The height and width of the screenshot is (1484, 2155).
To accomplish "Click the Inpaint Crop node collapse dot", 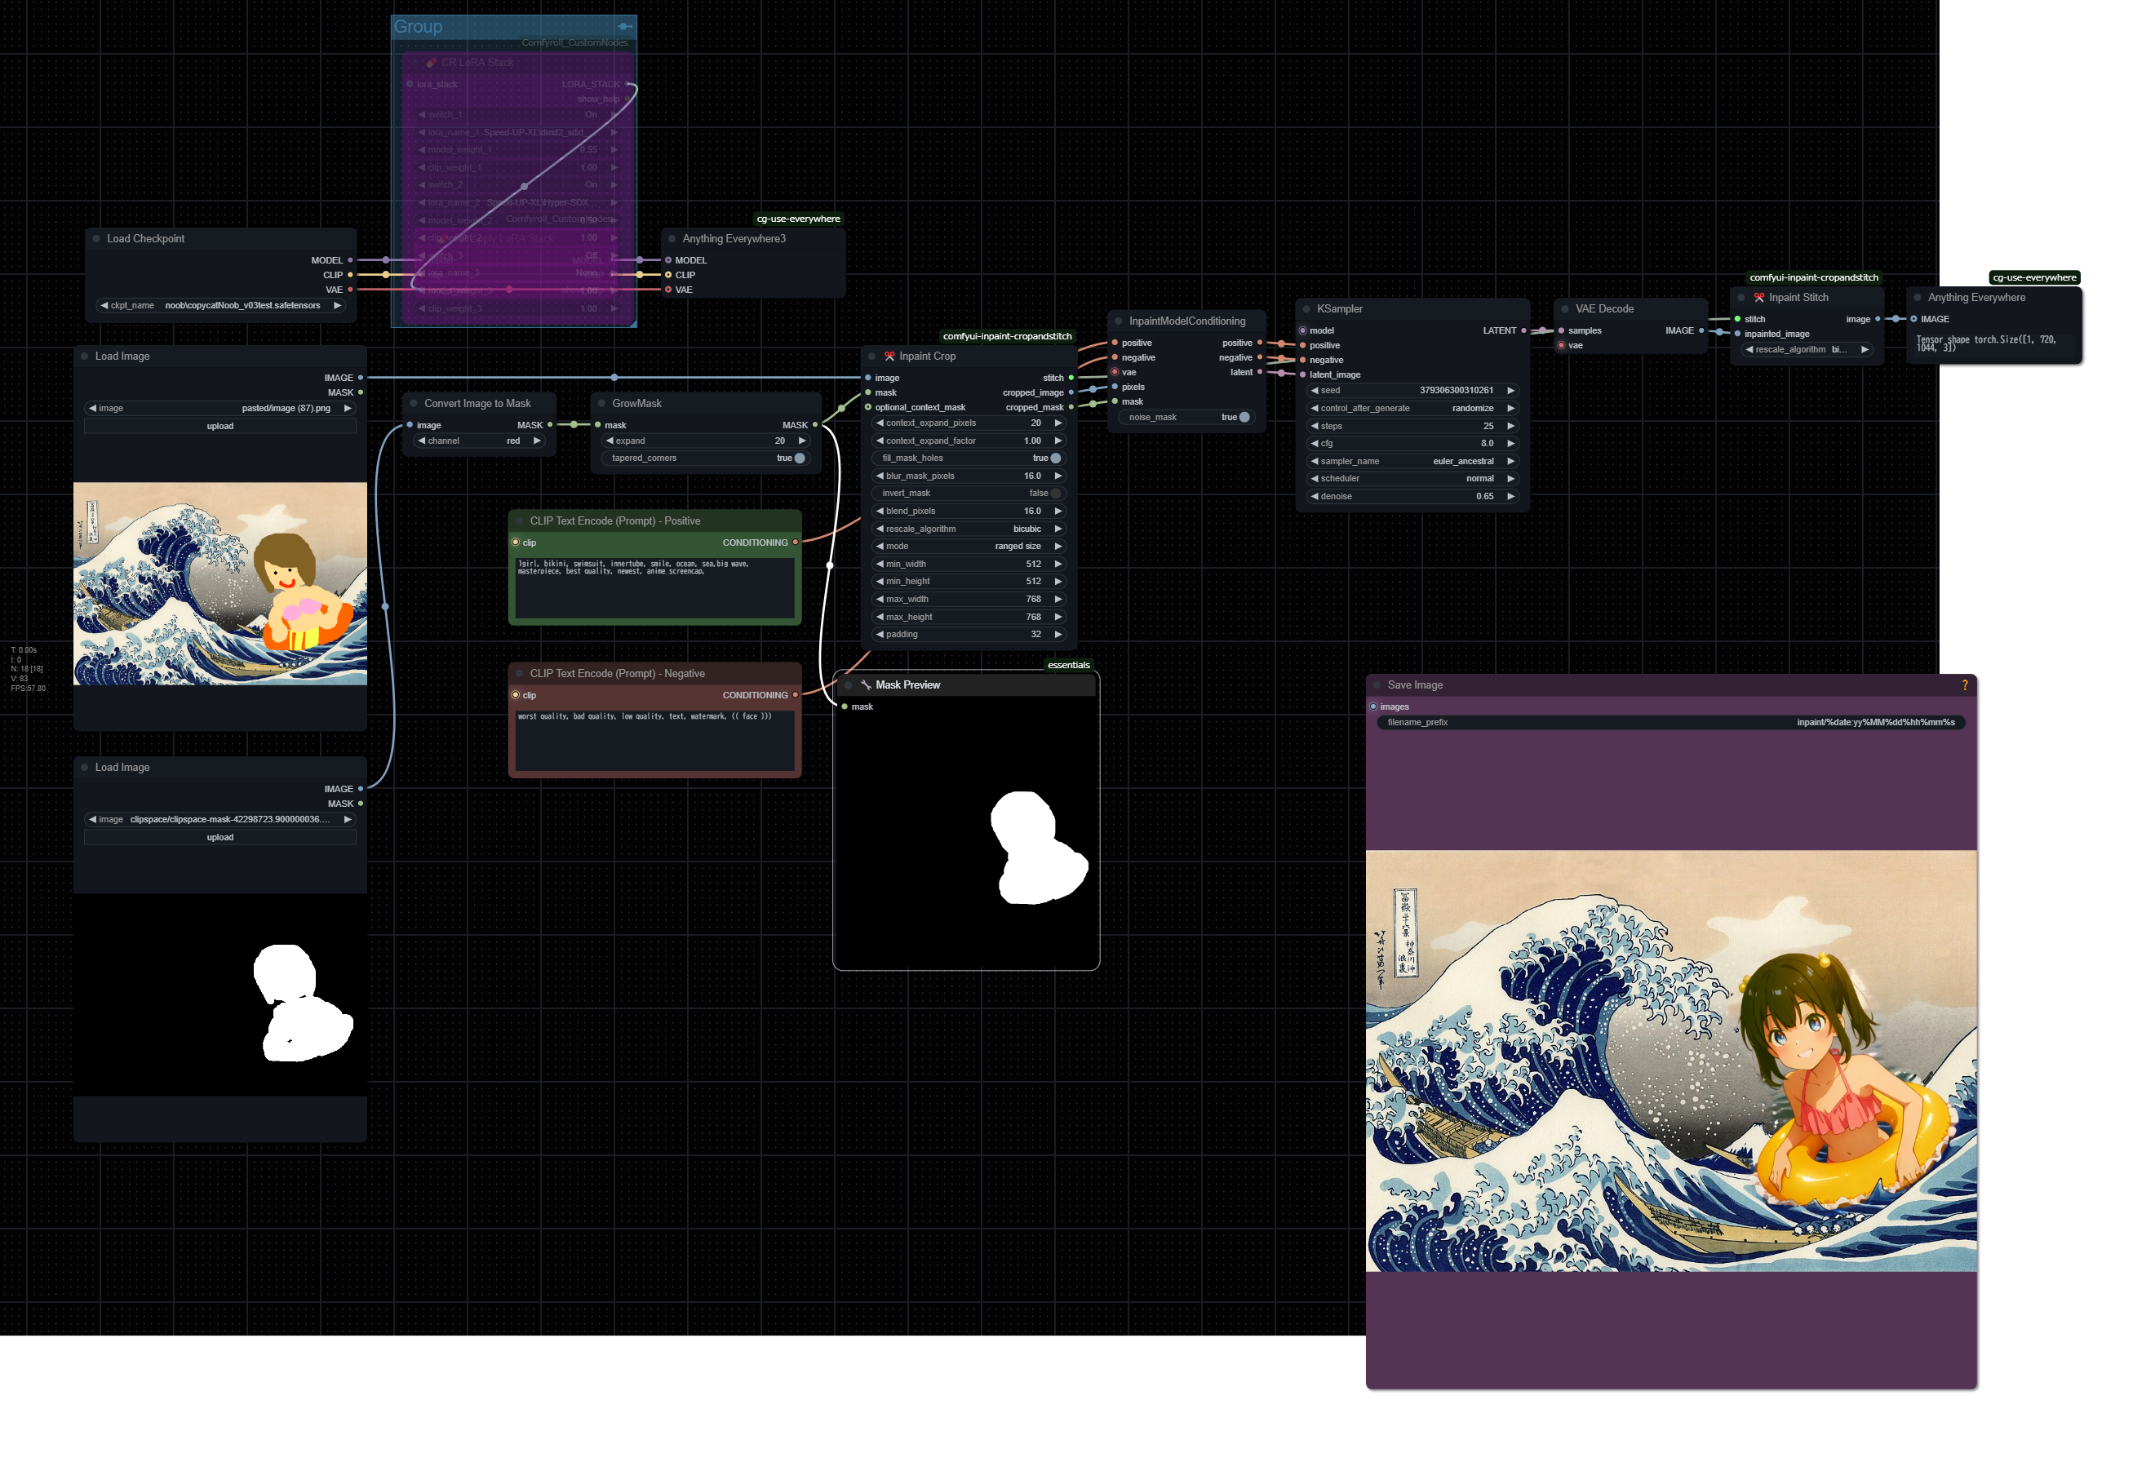I will click(871, 357).
